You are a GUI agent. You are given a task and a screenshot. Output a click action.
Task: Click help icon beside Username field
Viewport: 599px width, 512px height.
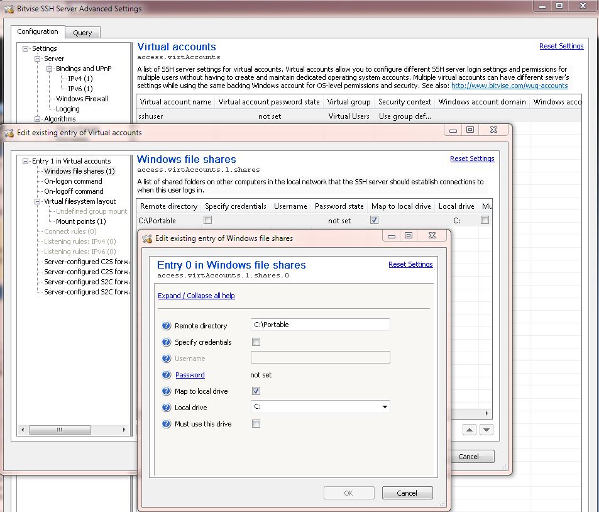point(166,359)
